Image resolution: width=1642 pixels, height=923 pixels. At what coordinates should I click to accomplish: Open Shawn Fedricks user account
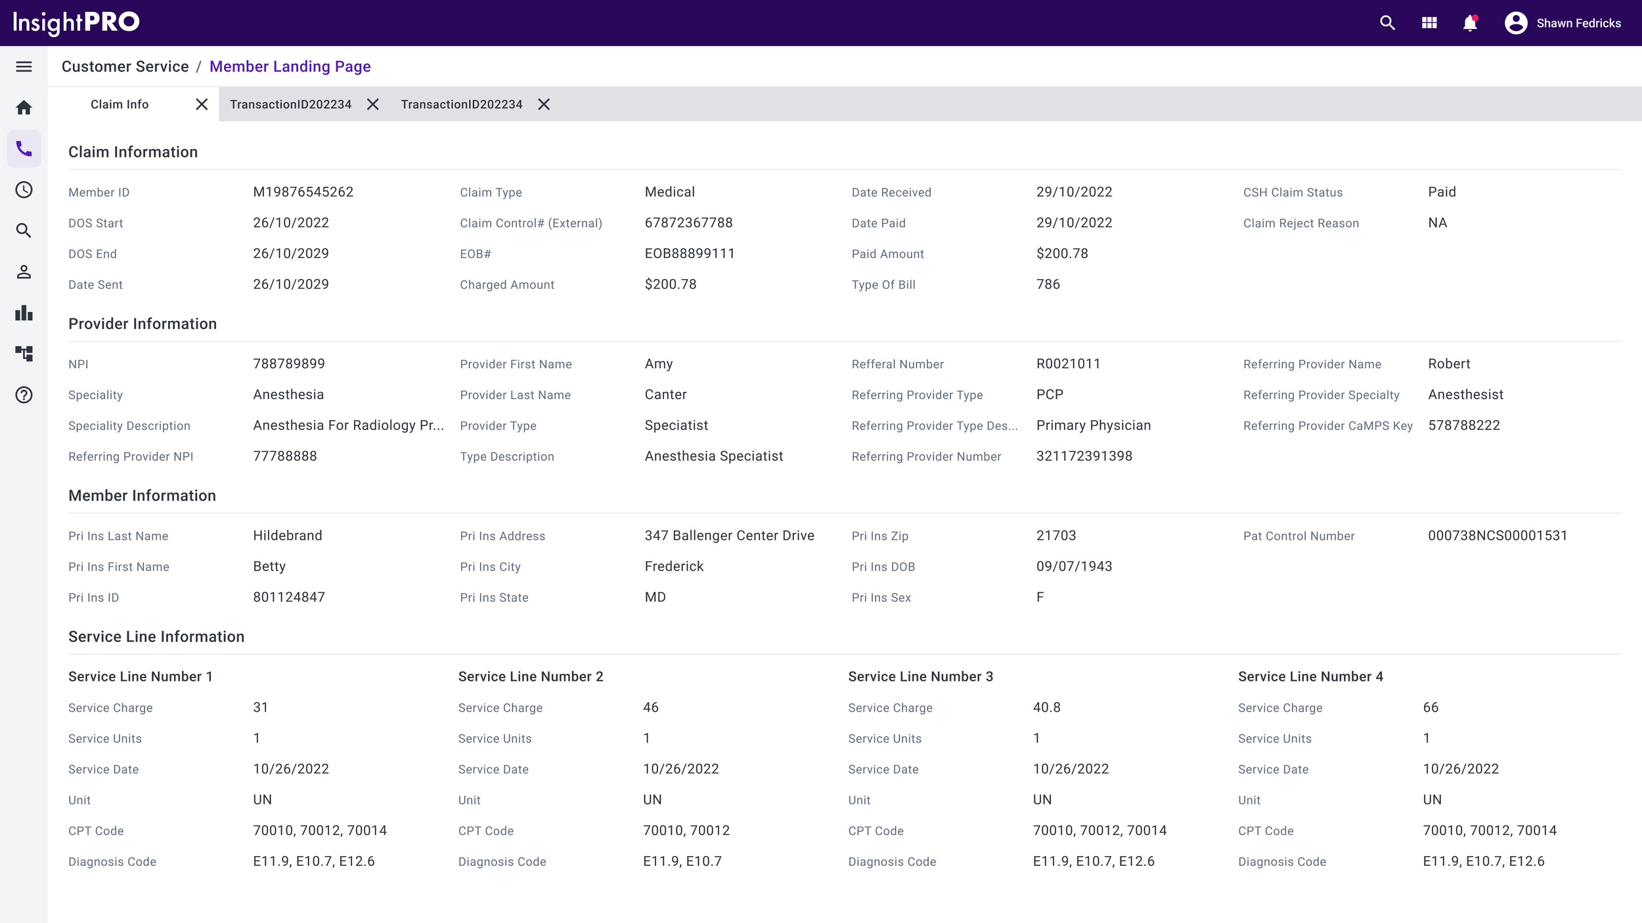pyautogui.click(x=1563, y=23)
